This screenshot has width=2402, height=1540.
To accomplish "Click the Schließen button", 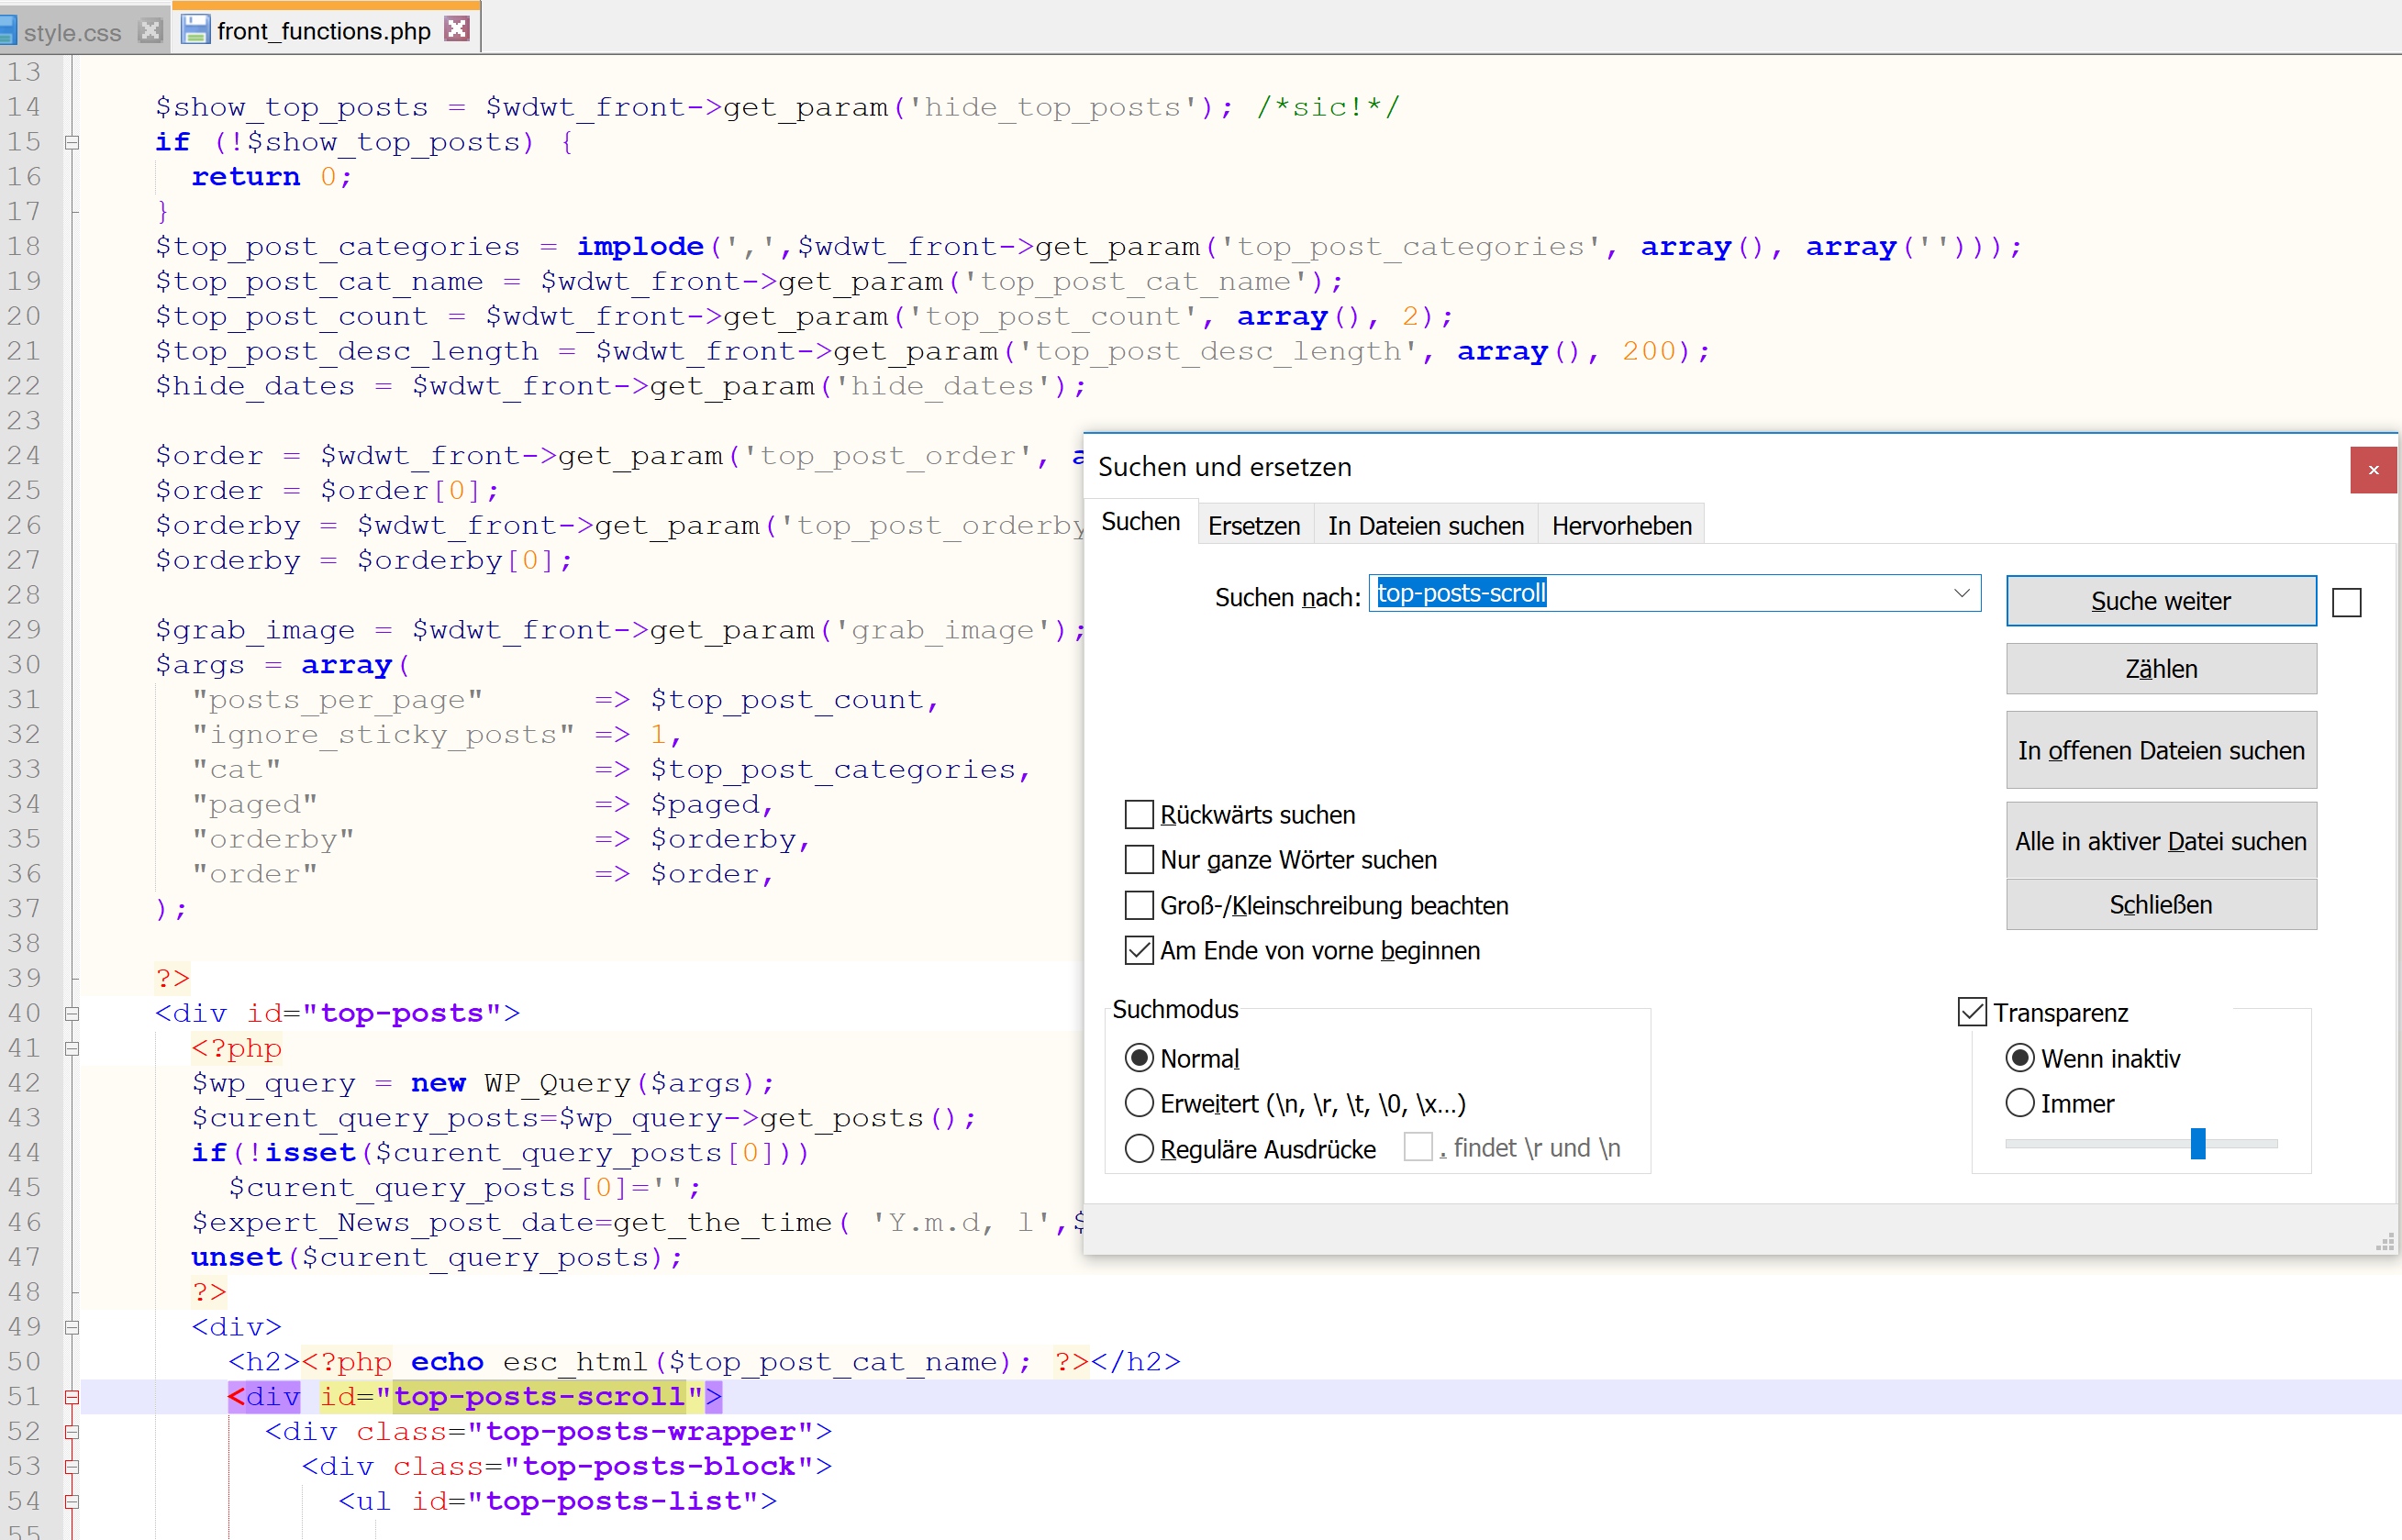I will [x=2161, y=905].
